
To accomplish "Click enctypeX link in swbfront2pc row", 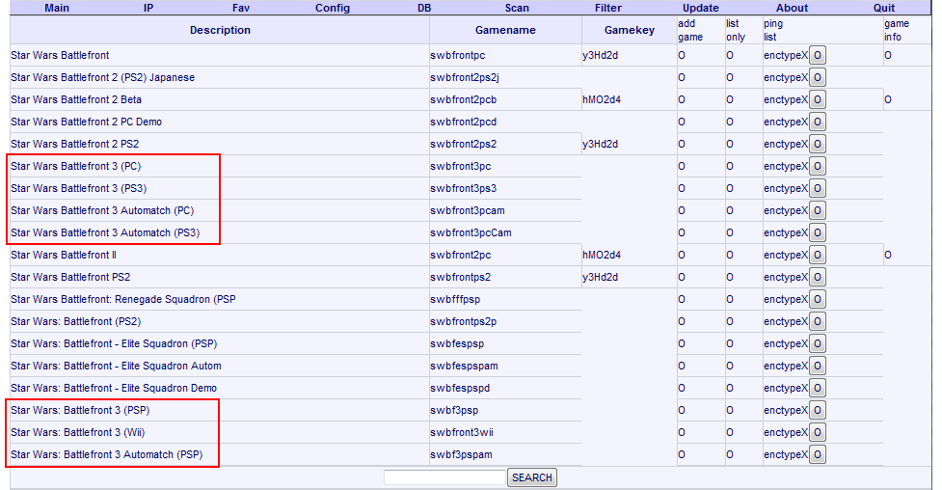I will [x=786, y=256].
